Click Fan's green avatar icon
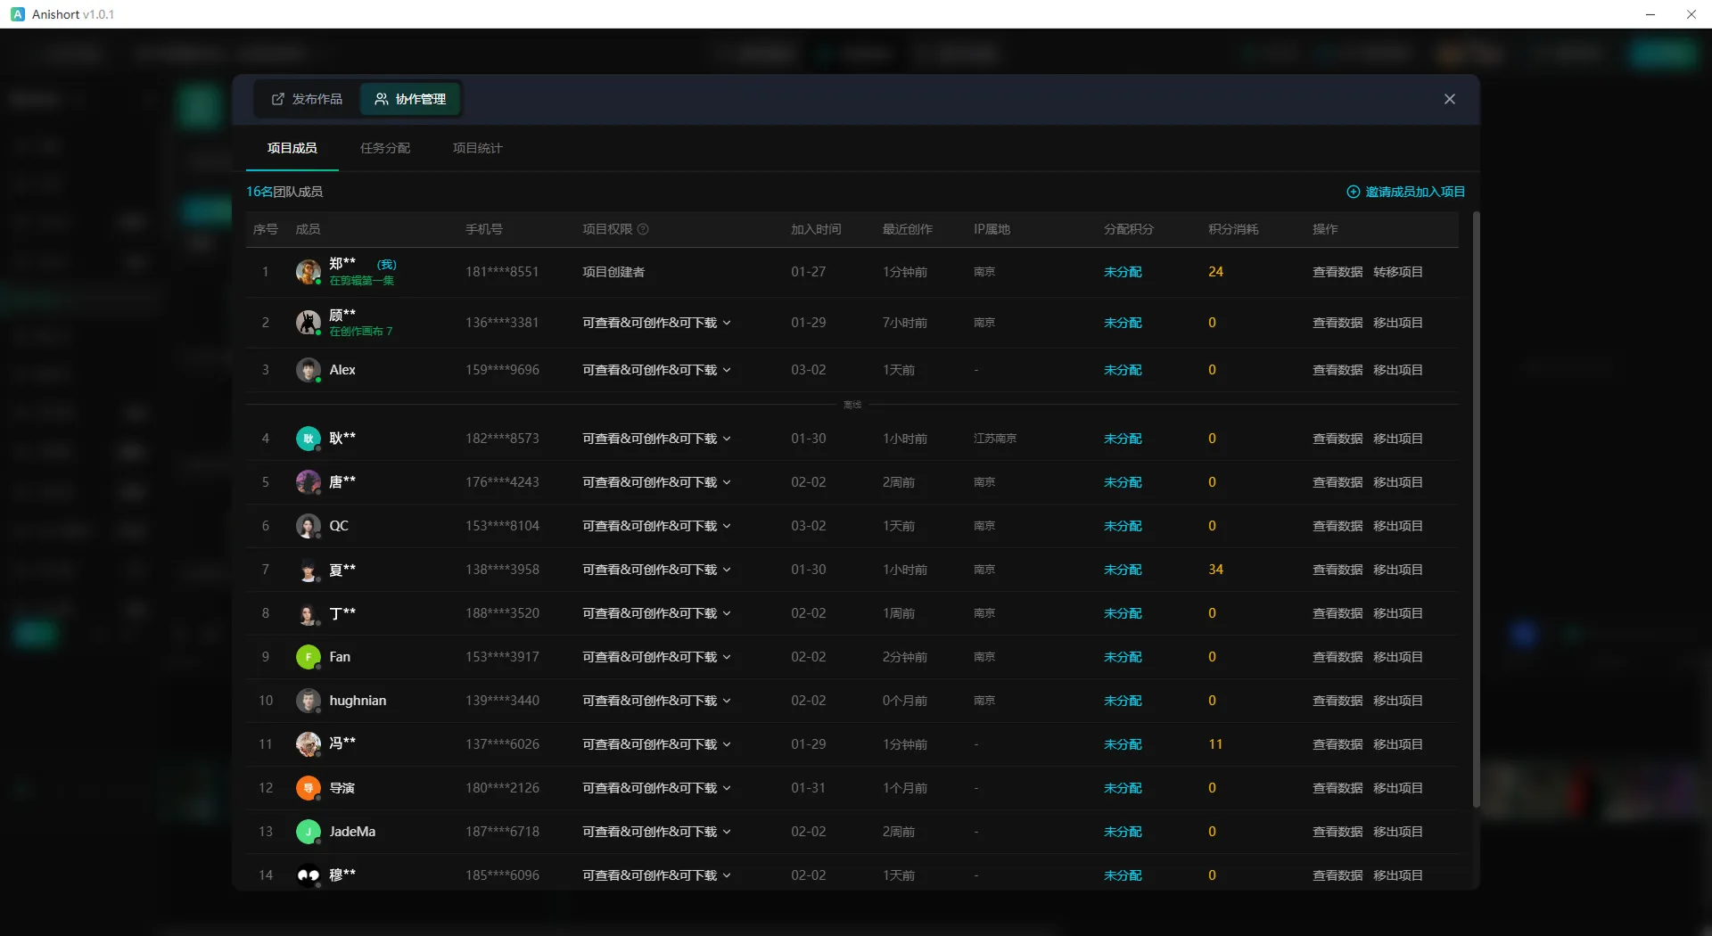This screenshot has height=936, width=1712. click(309, 657)
